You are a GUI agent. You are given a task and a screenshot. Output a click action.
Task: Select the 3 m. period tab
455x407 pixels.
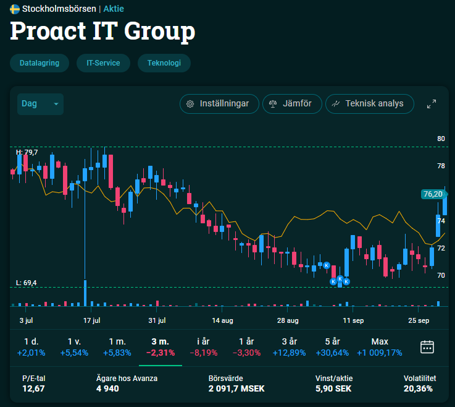click(x=161, y=347)
